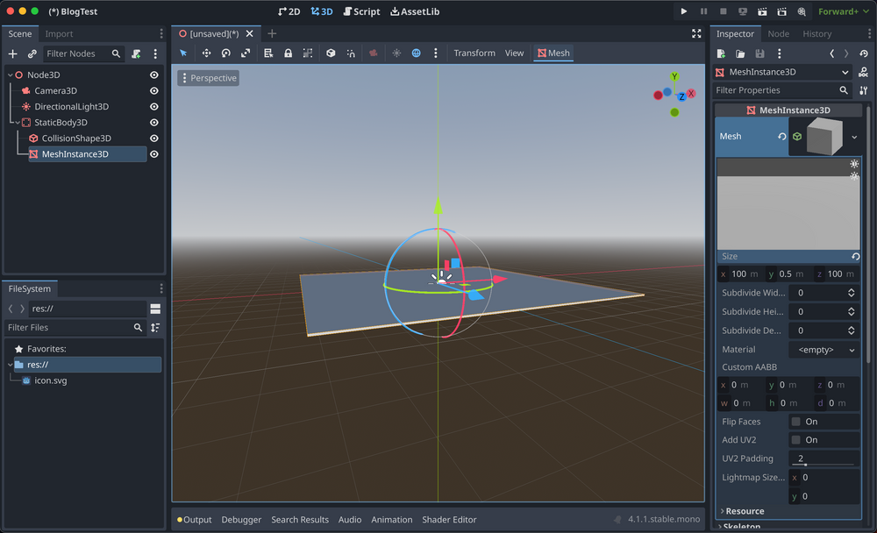Open the Debugger bottom panel

[241, 519]
